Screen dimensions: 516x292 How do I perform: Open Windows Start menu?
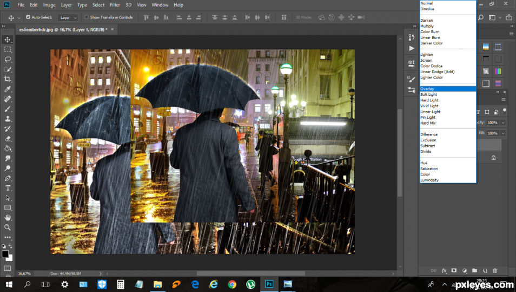coord(9,284)
